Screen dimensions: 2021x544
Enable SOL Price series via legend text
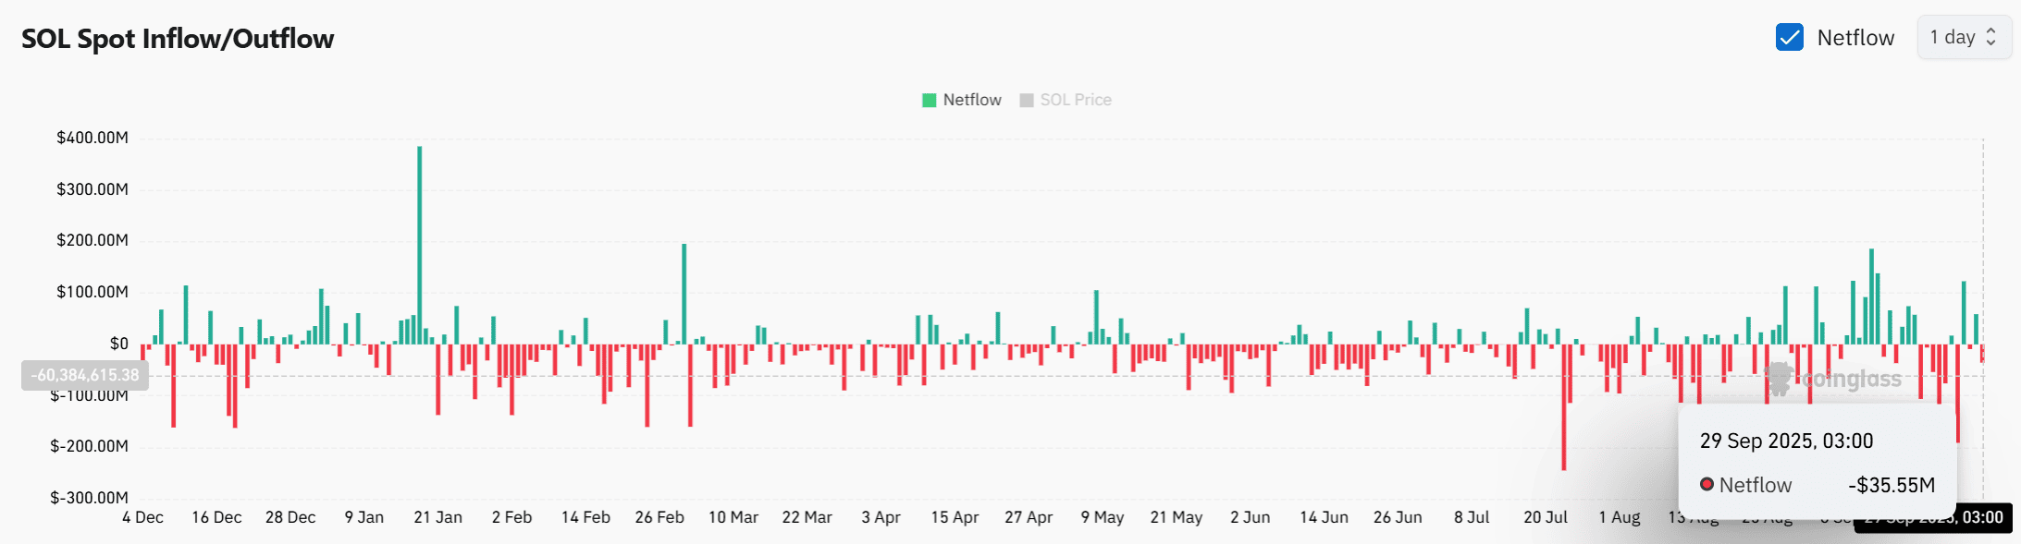pos(1075,100)
